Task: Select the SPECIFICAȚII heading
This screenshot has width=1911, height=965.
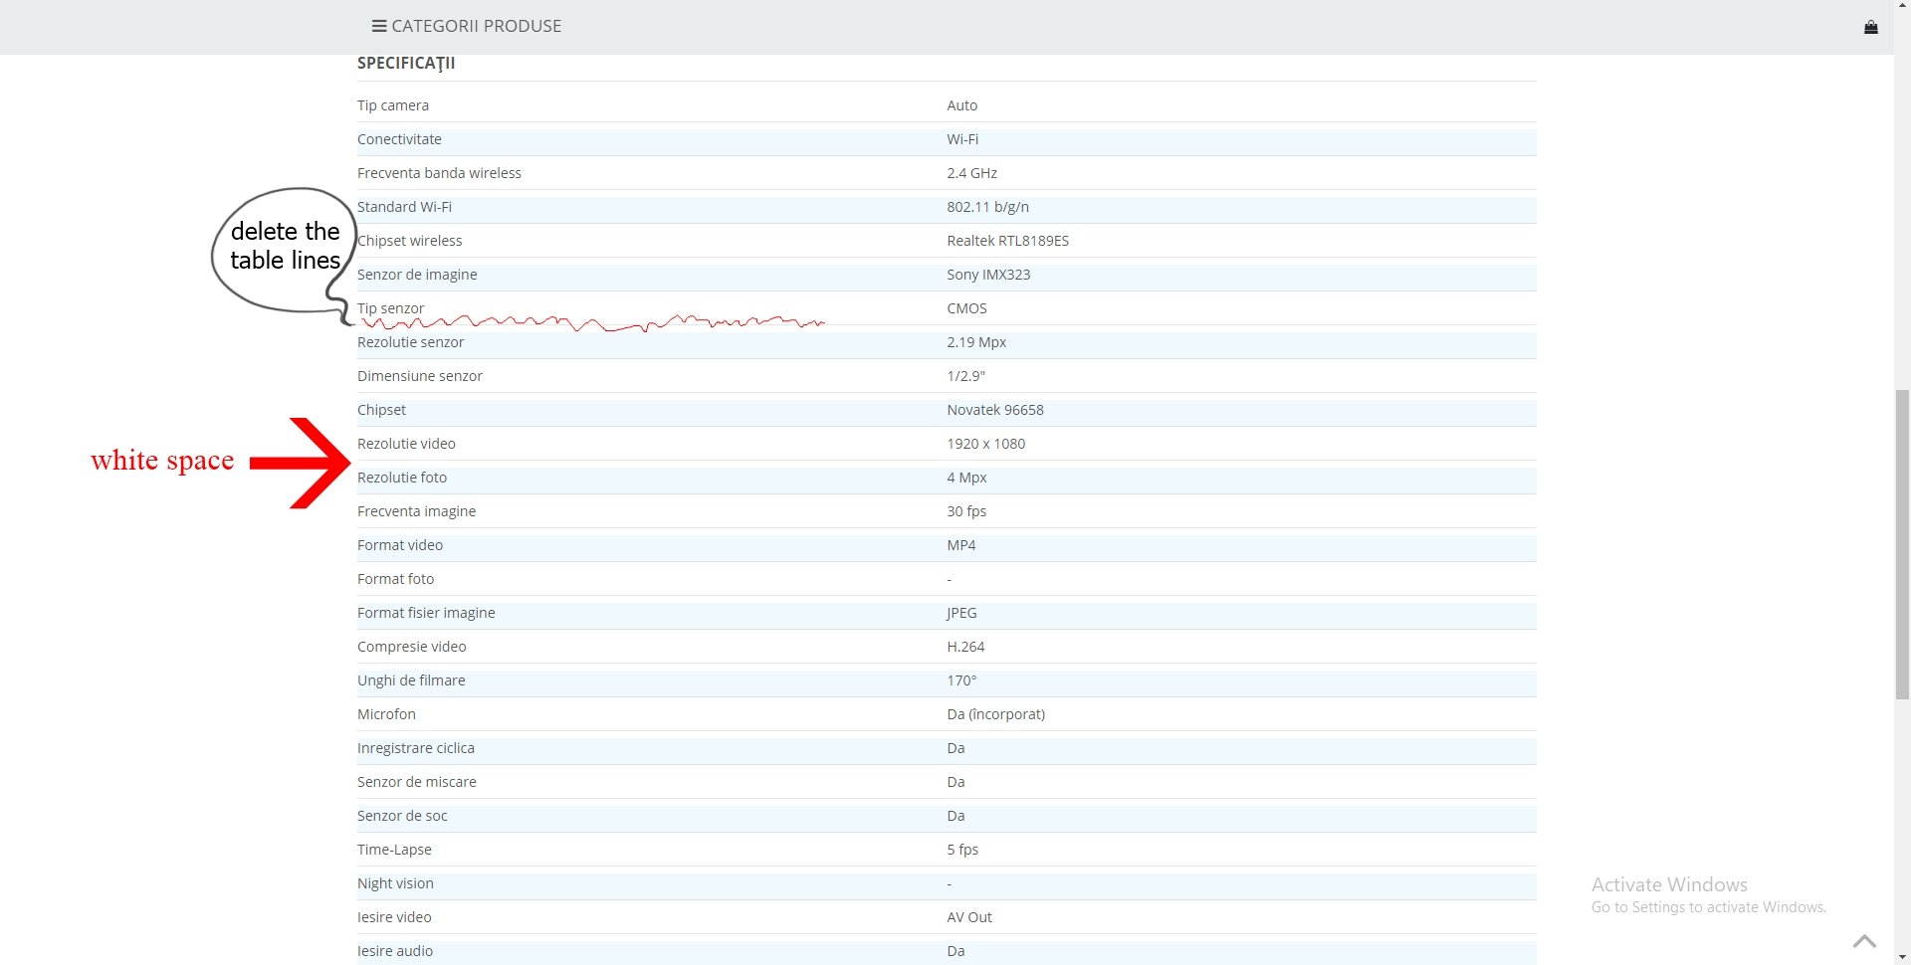Action: pos(406,63)
